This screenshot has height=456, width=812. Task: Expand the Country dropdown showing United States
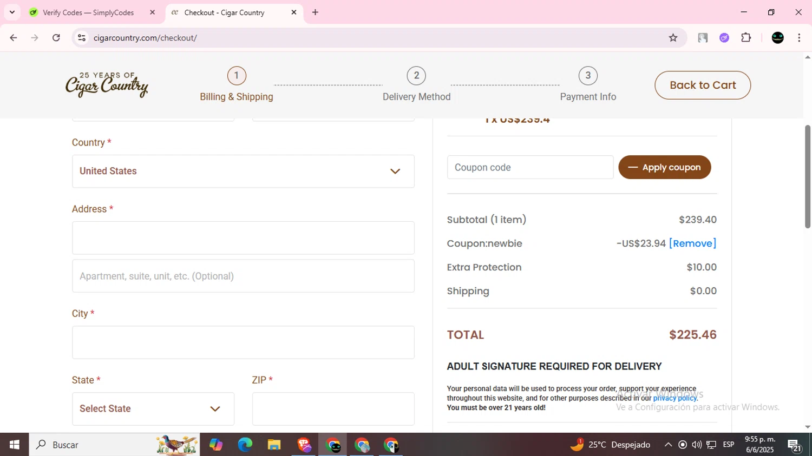pos(243,171)
